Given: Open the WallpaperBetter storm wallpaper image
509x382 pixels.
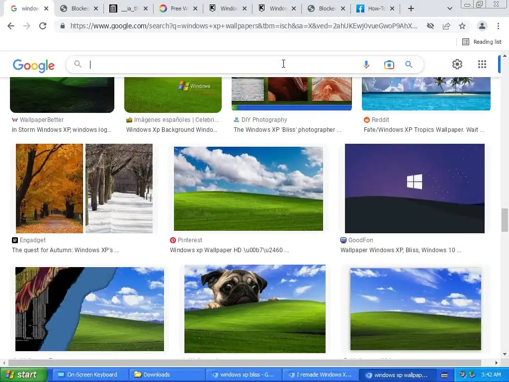Looking at the screenshot, I should coord(62,95).
